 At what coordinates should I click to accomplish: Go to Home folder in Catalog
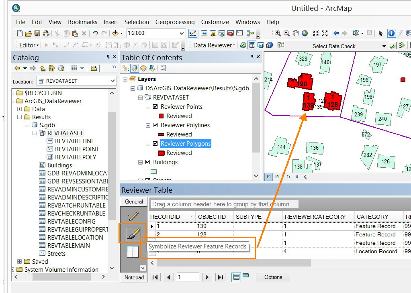click(52, 68)
